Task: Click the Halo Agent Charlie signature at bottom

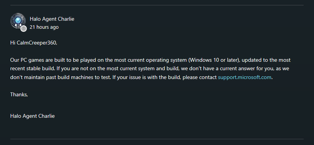Action: (x=33, y=116)
